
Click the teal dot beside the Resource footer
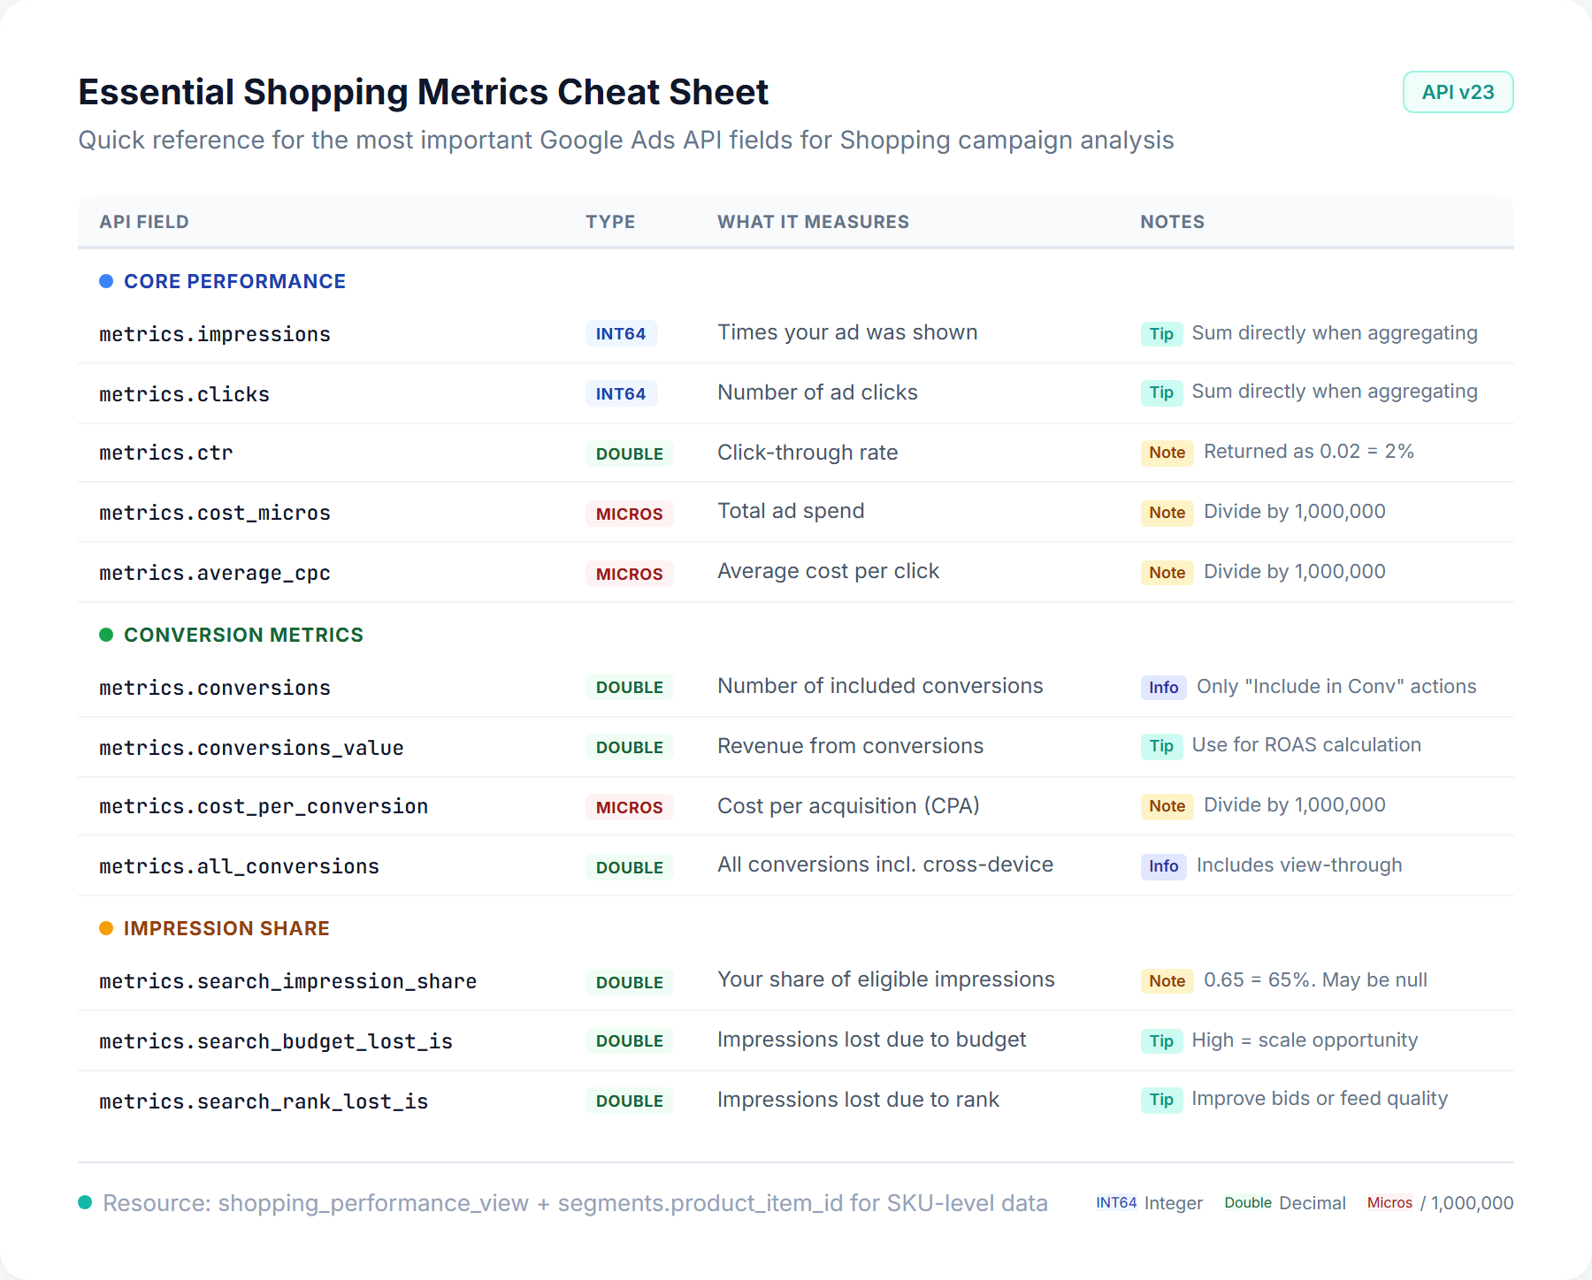click(x=85, y=1203)
